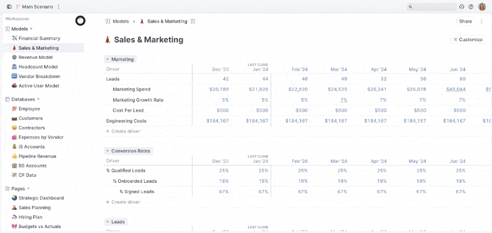The image size is (492, 233).
Task: Toggle the sidebar panel icon
Action: click(9, 7)
